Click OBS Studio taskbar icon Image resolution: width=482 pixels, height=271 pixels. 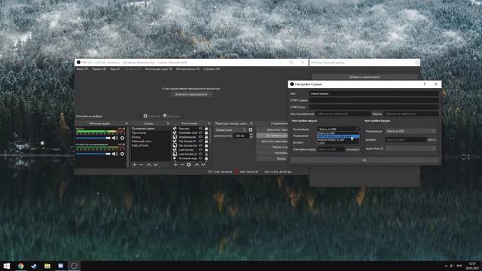(74, 266)
